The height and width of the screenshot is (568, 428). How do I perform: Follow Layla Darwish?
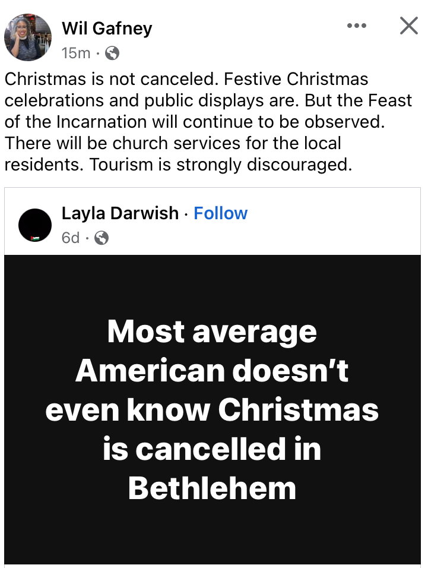(x=221, y=213)
